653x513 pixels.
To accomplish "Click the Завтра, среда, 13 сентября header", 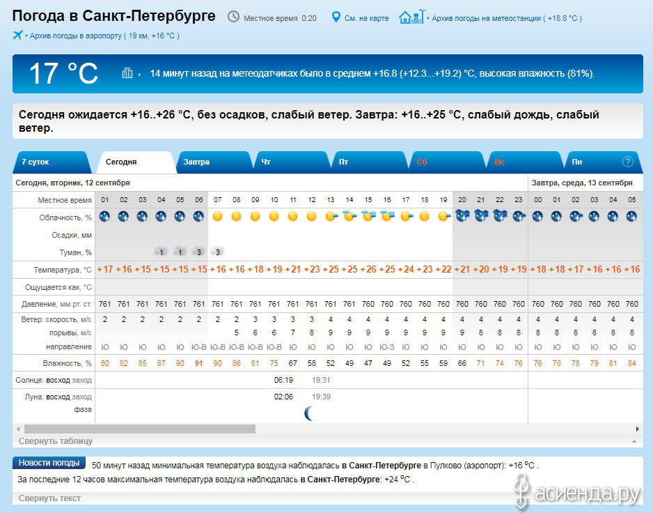I will click(582, 183).
